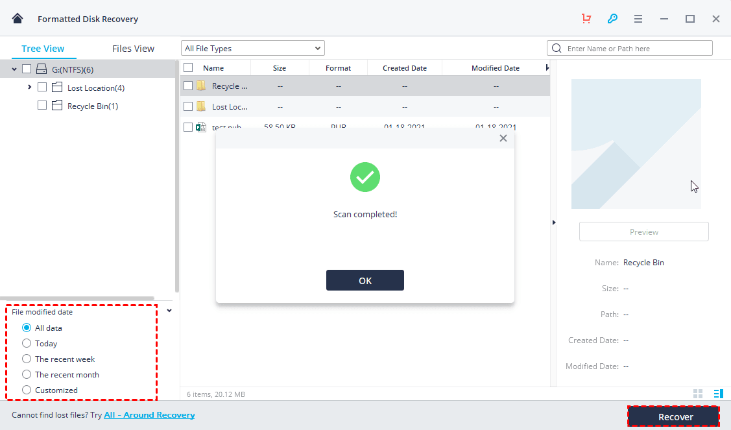Check the checkbox next to G:(NTFS)(6)
Viewport: 731px width, 430px height.
pyautogui.click(x=26, y=69)
